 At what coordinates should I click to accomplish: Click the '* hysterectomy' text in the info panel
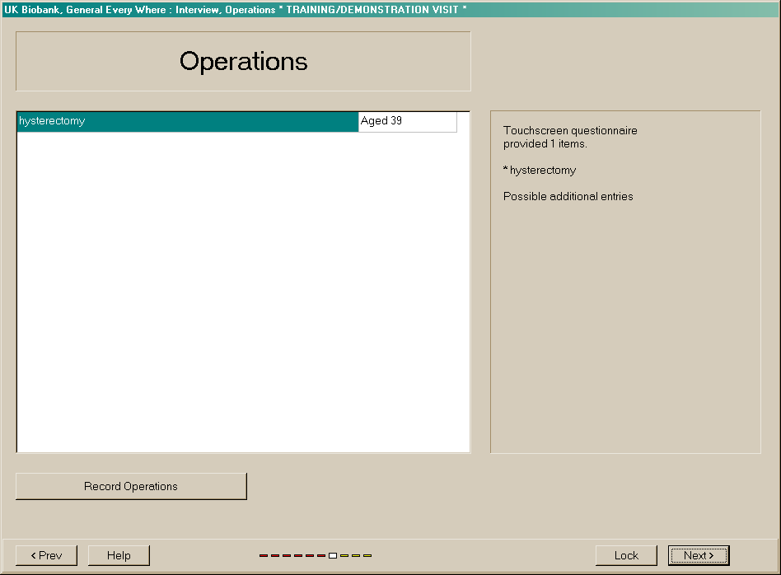coord(540,171)
